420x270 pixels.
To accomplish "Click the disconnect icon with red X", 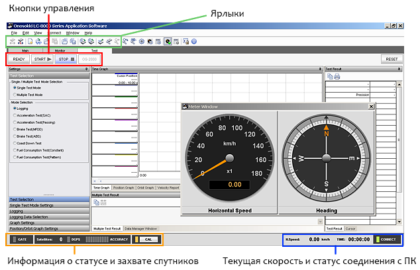I will coord(21,41).
